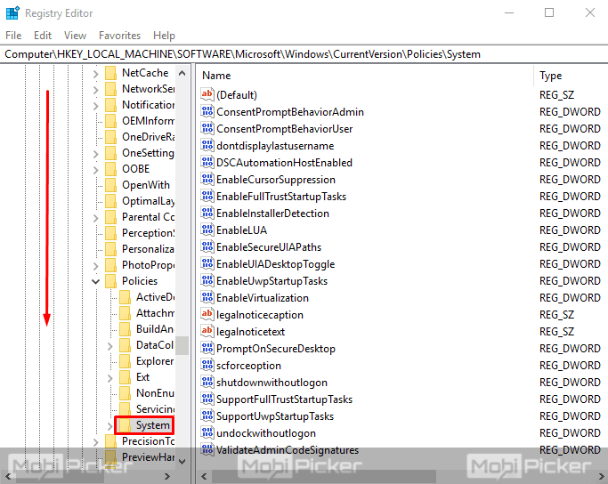Select the ValidateAdminCodeSignatures value name

coord(288,450)
